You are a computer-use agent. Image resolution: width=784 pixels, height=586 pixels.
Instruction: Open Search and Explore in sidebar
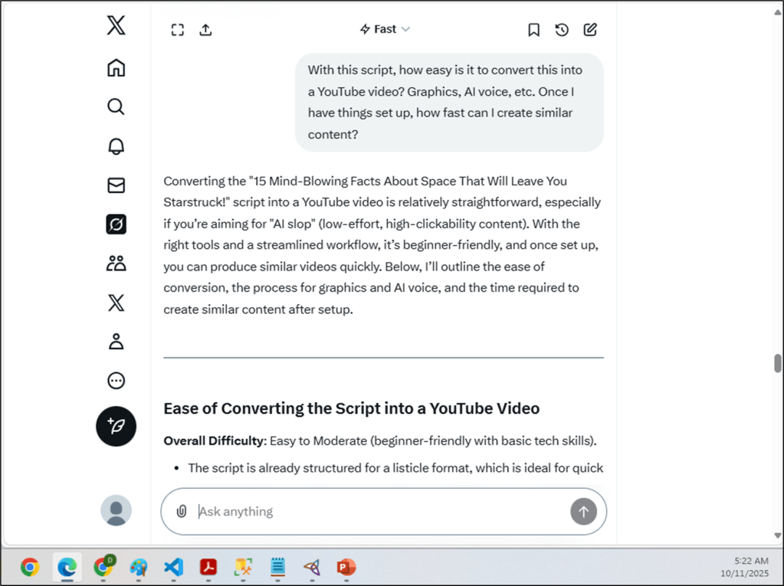tap(116, 106)
